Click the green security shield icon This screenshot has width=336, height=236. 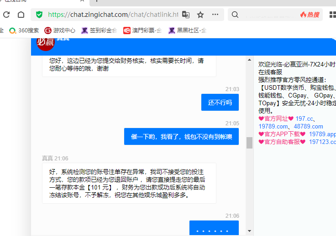tap(39, 15)
